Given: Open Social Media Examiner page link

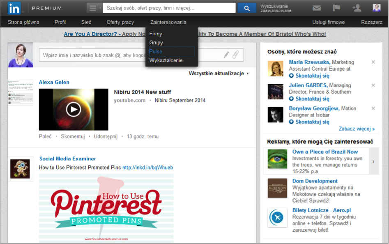Looking at the screenshot, I should click(x=67, y=159).
